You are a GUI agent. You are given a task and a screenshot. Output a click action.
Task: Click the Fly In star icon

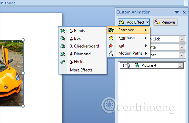click(x=63, y=62)
